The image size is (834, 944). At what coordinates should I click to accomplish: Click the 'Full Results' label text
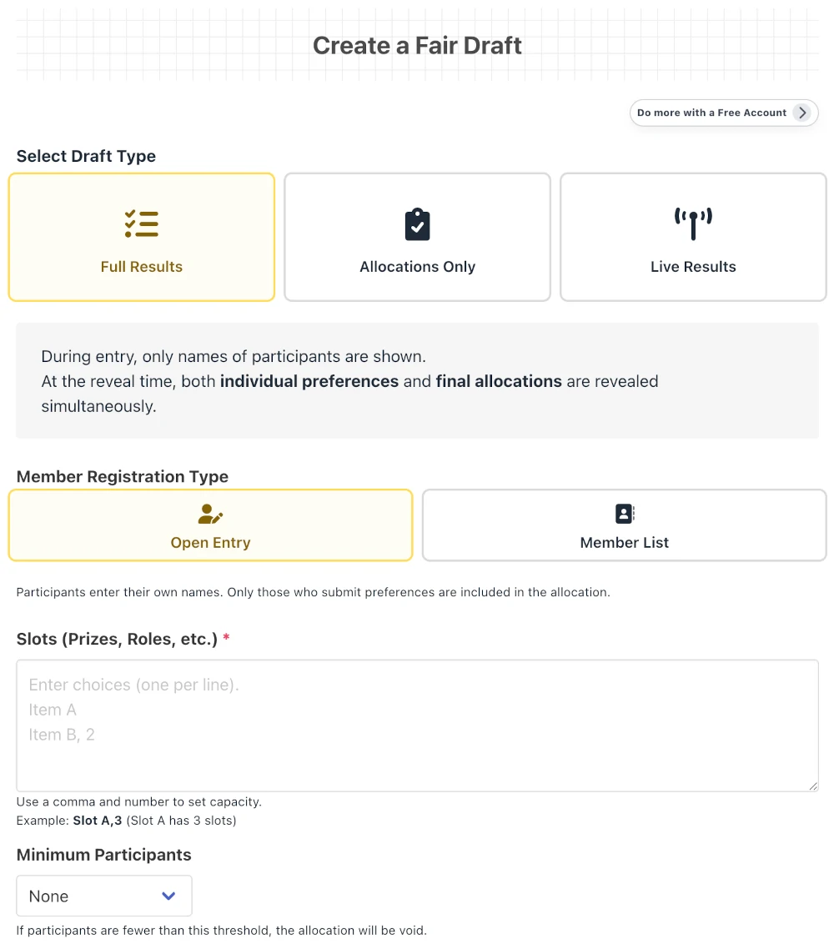tap(142, 267)
